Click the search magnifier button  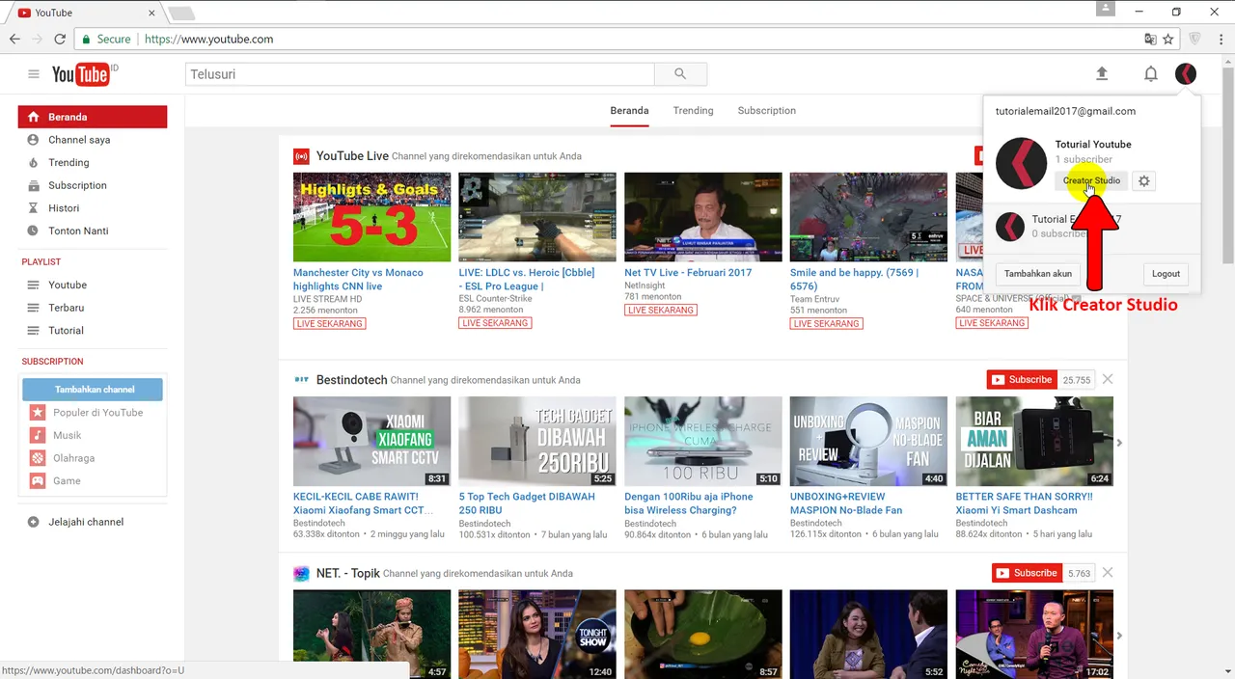click(680, 74)
